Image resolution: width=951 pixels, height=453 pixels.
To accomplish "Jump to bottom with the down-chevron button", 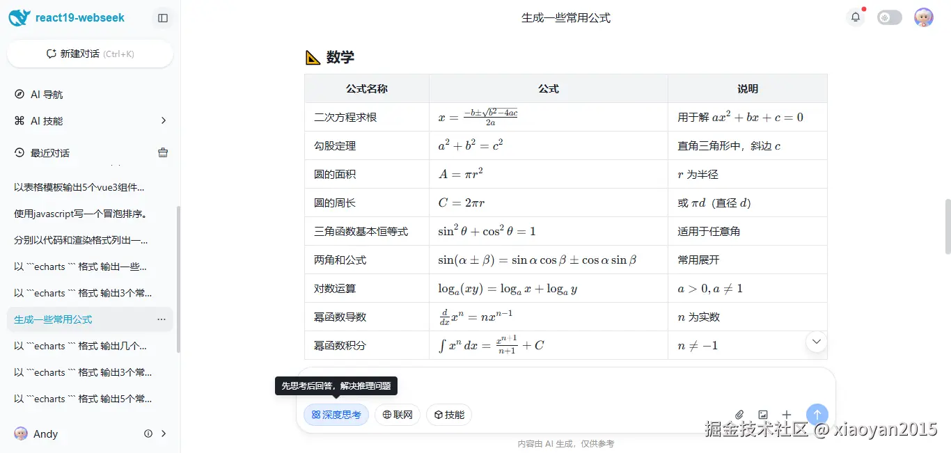I will [x=817, y=341].
